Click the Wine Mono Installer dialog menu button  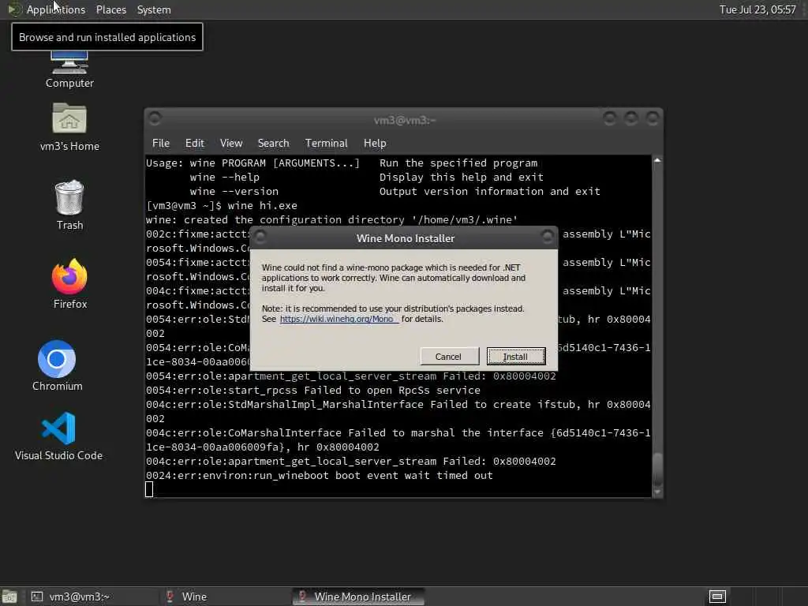point(260,237)
